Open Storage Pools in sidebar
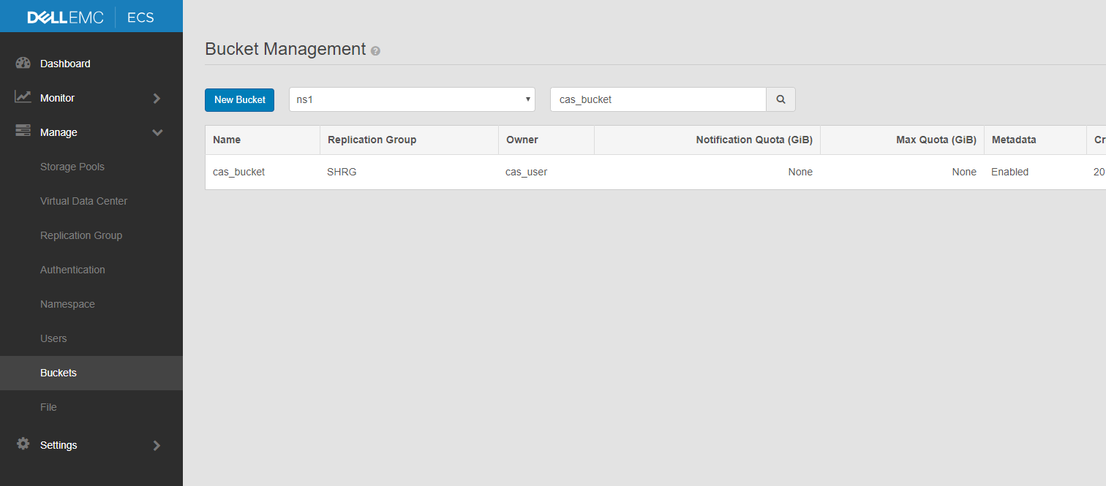This screenshot has width=1106, height=486. pyautogui.click(x=72, y=167)
